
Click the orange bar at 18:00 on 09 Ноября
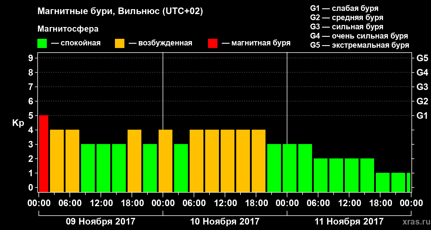click(x=134, y=161)
